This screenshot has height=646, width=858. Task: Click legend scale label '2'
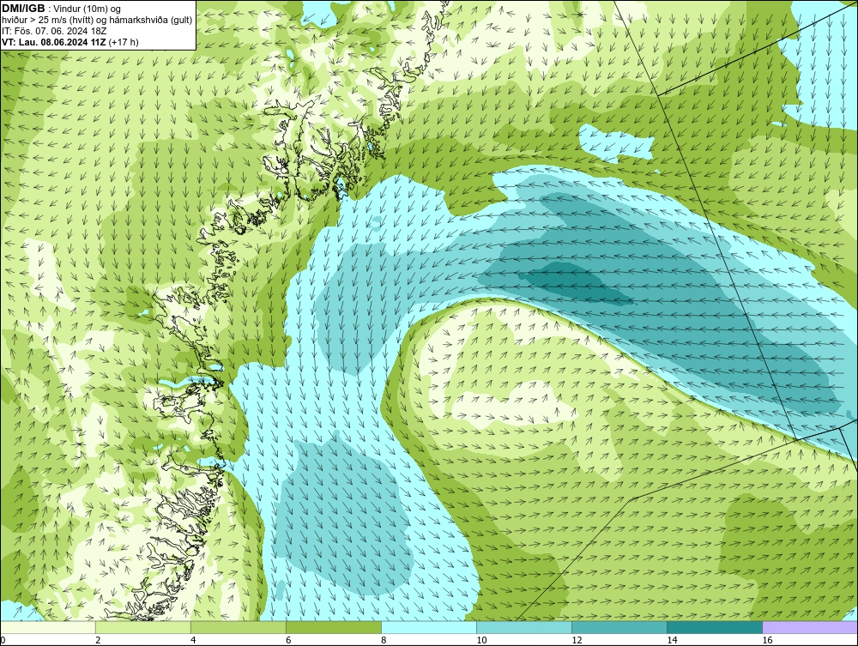pos(98,640)
